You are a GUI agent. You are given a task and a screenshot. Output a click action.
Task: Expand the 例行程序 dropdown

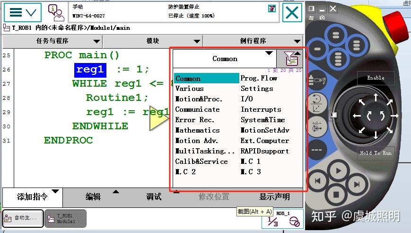click(x=253, y=41)
